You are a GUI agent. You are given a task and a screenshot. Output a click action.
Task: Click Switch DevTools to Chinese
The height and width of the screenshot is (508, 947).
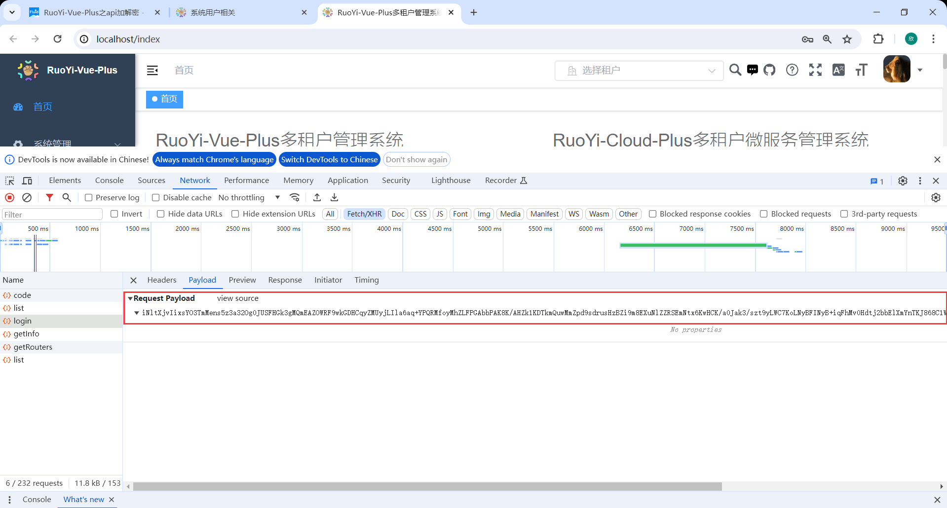(x=329, y=159)
